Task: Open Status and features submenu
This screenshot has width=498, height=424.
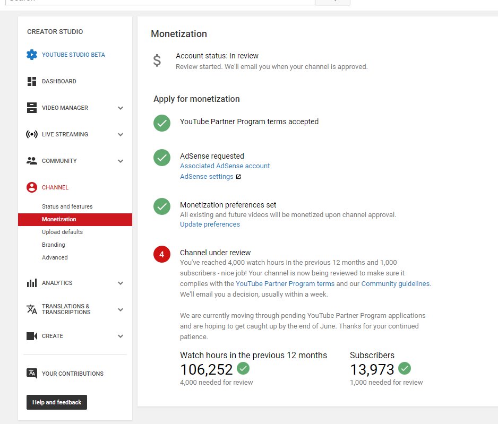Action: [x=67, y=206]
